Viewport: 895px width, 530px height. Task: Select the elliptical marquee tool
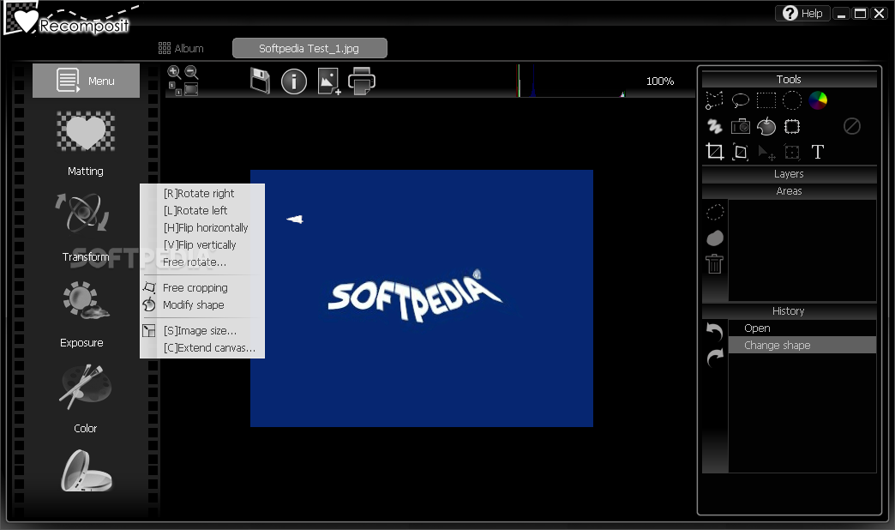click(791, 100)
